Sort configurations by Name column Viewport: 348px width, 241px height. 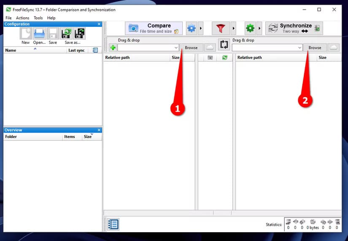coord(35,50)
